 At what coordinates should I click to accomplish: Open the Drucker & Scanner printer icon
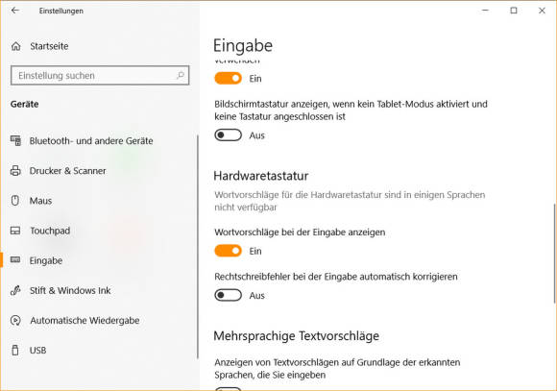coord(15,171)
